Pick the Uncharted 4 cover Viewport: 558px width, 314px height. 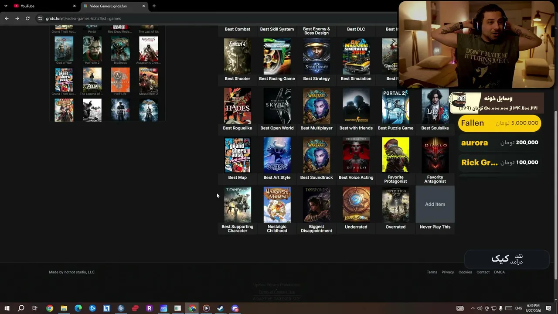tap(120, 110)
